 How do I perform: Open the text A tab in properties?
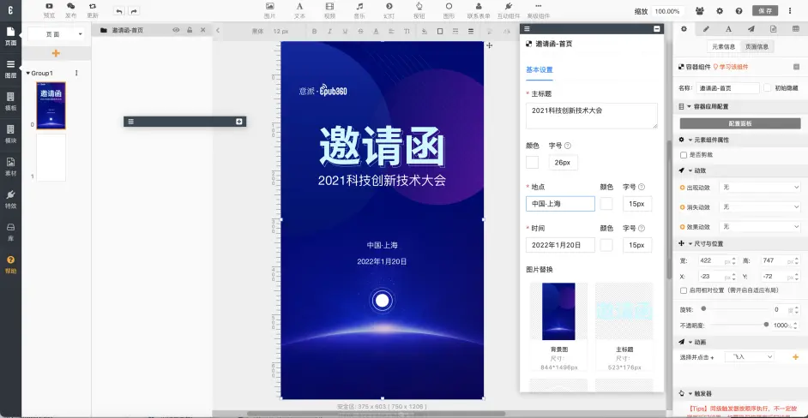[728, 29]
